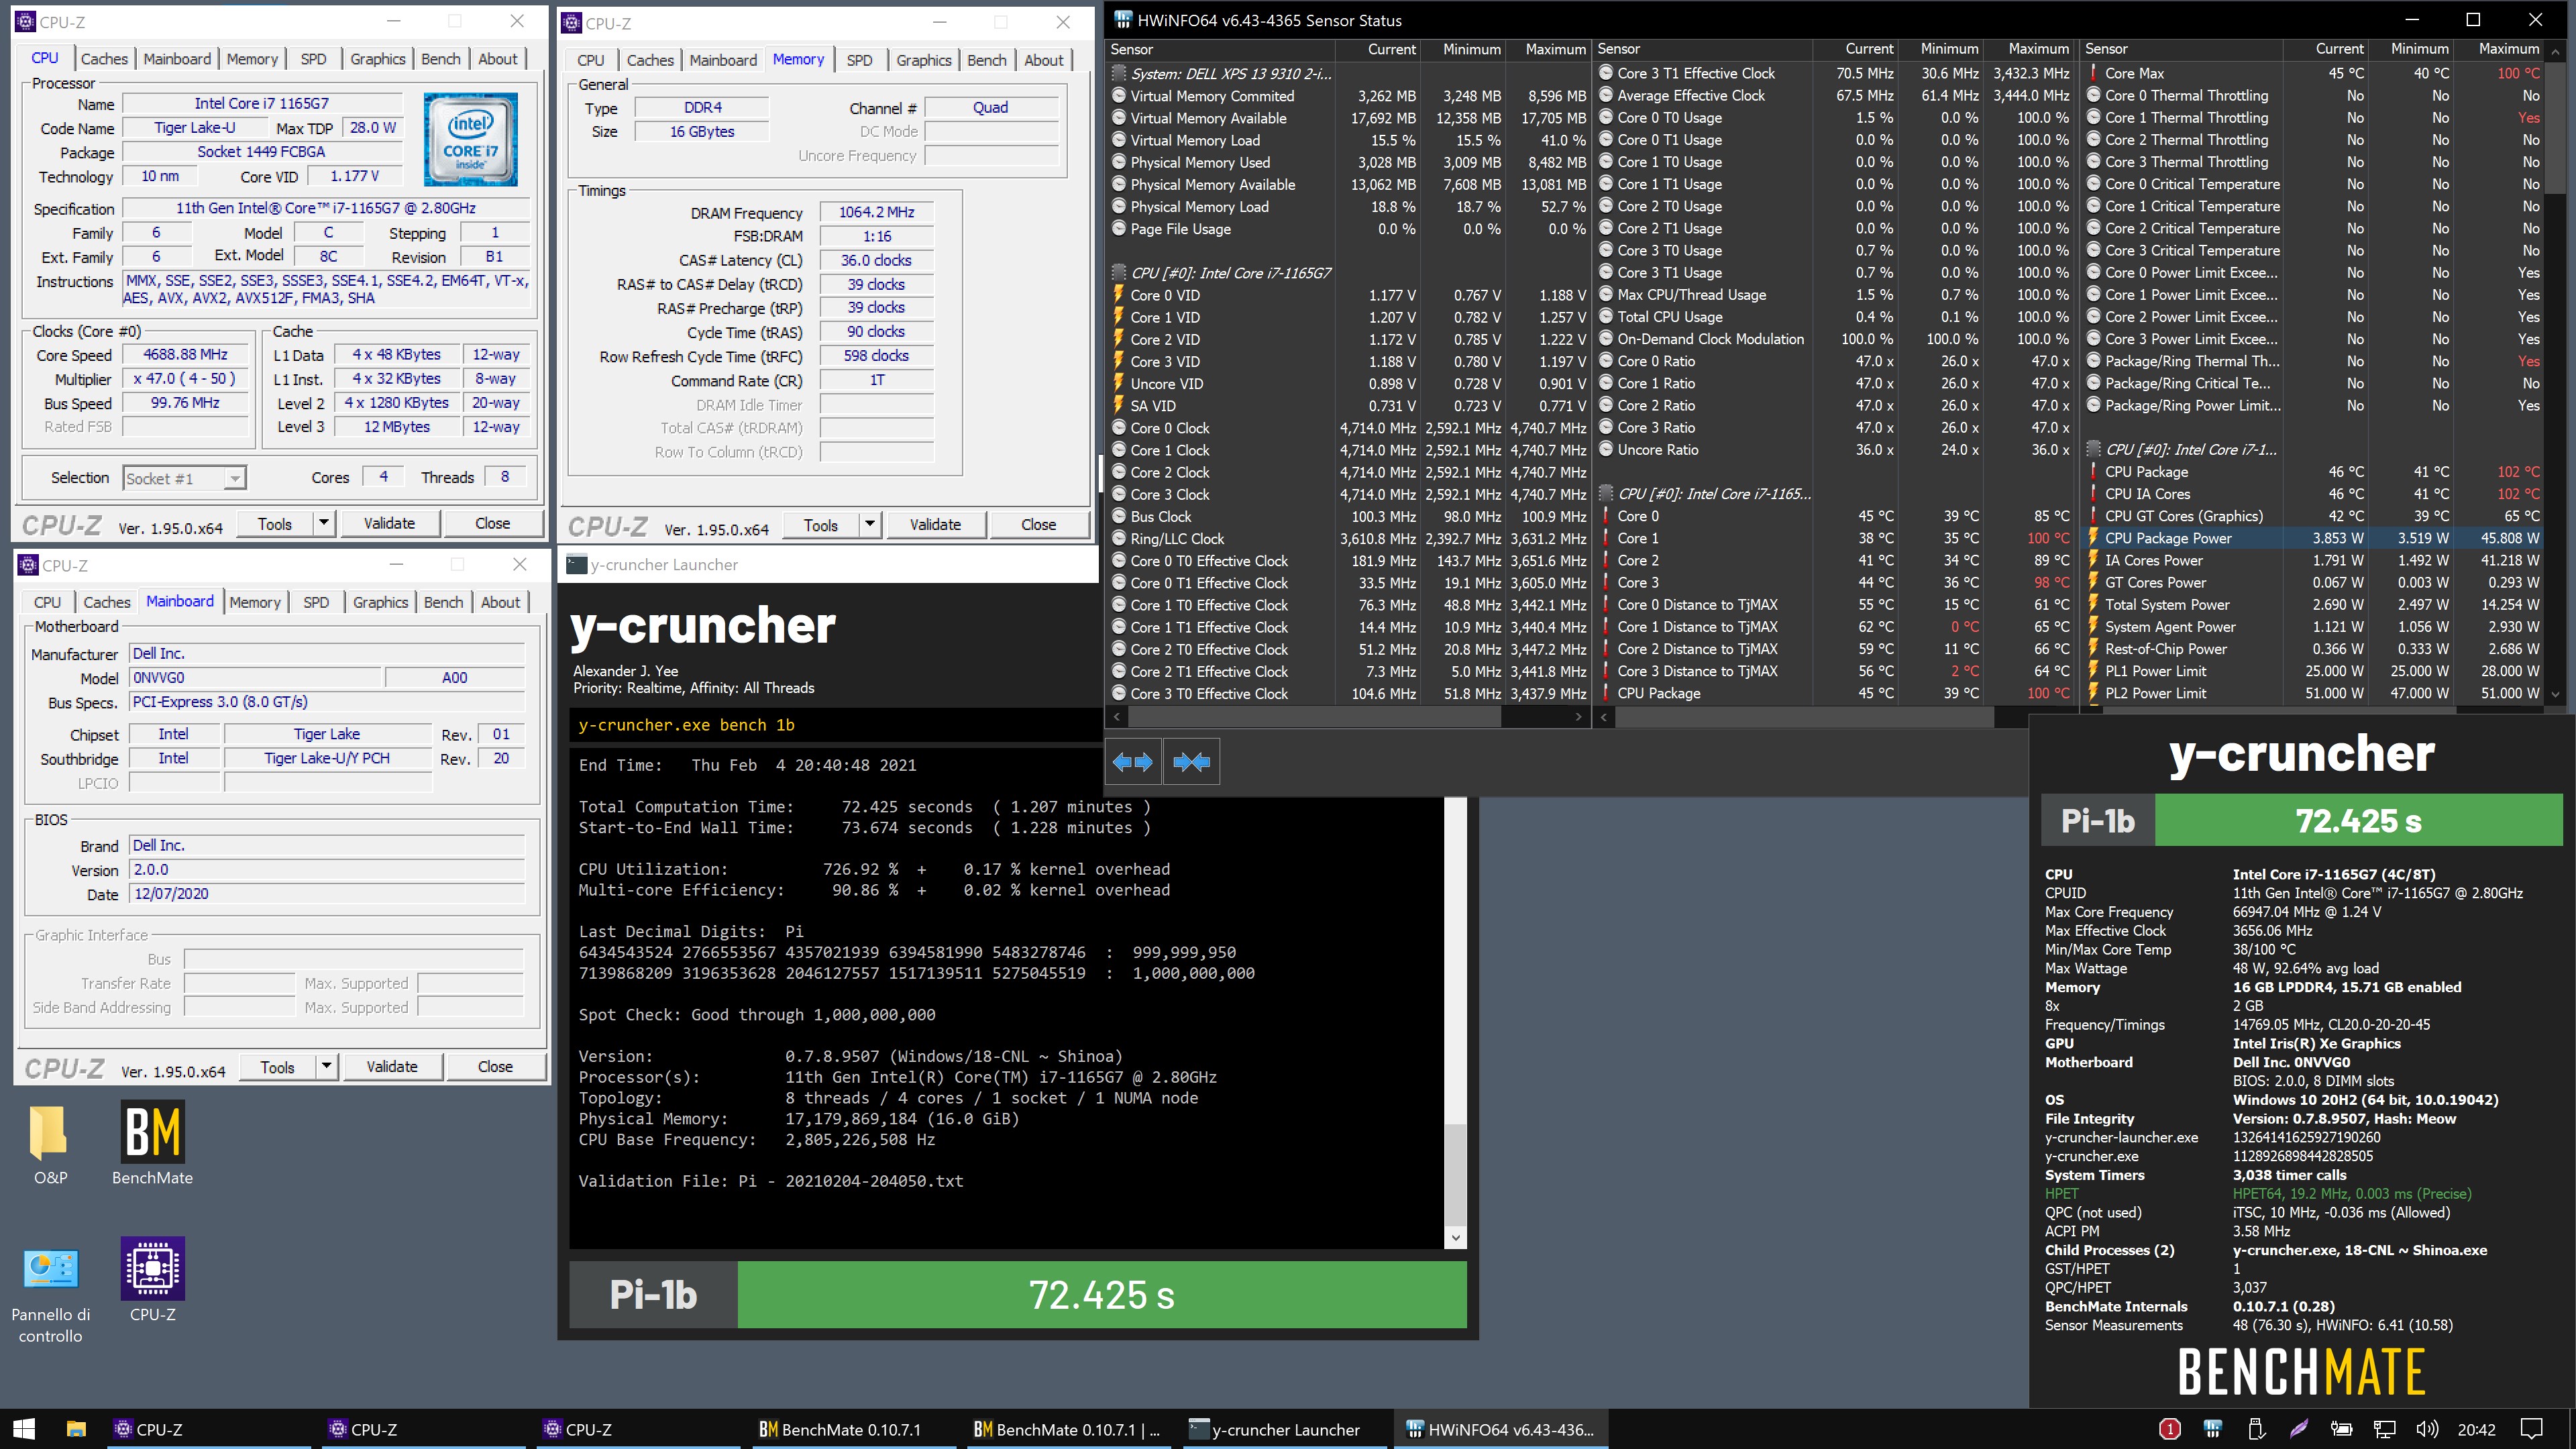Viewport: 2576px width, 1449px height.
Task: Click the USB safely remove tray icon
Action: (2255, 1429)
